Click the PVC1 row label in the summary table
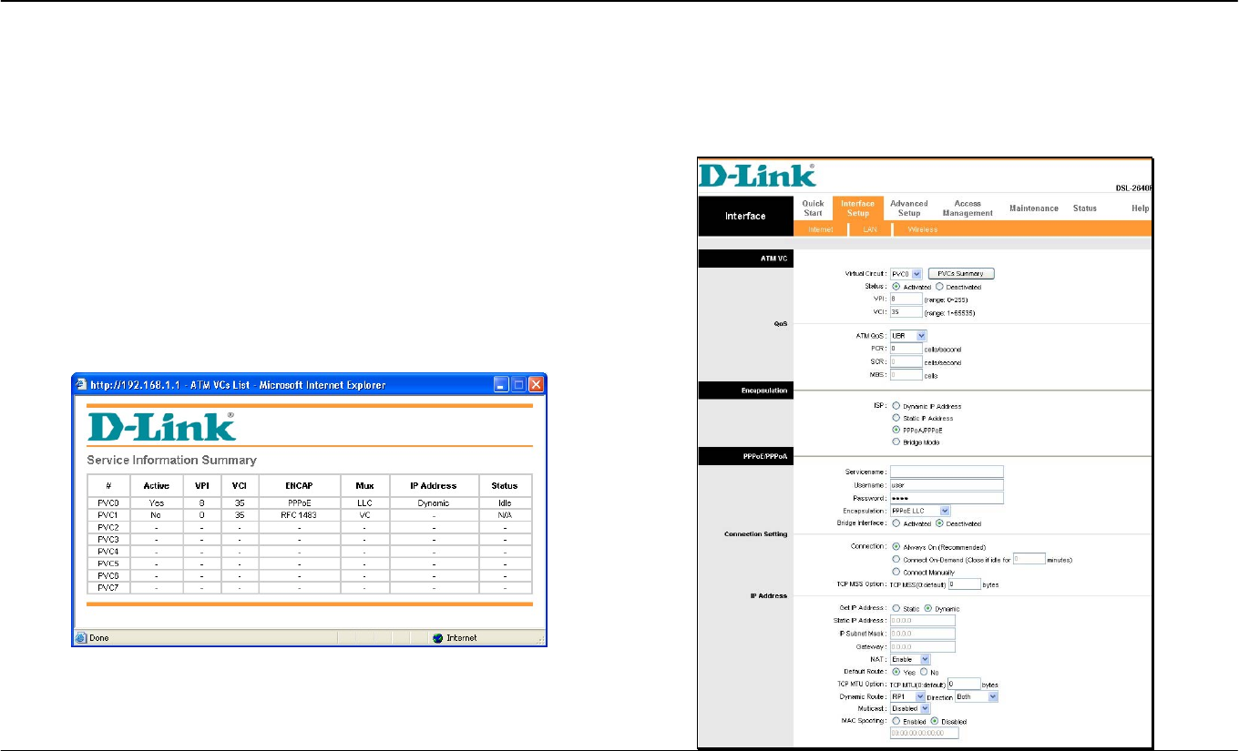This screenshot has height=751, width=1239. tap(108, 514)
